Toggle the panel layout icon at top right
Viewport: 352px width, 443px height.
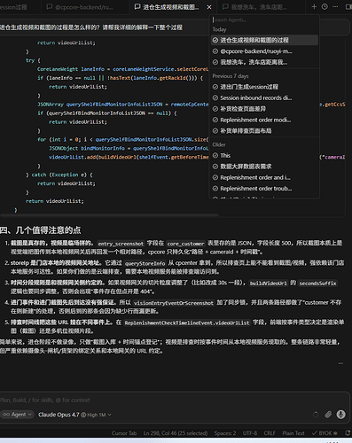click(348, 6)
